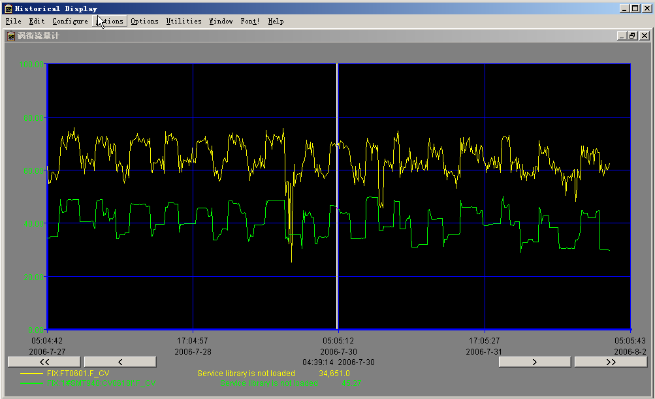Click the Historical Display title bar icon
Screen dimensions: 655x399
coord(8,8)
